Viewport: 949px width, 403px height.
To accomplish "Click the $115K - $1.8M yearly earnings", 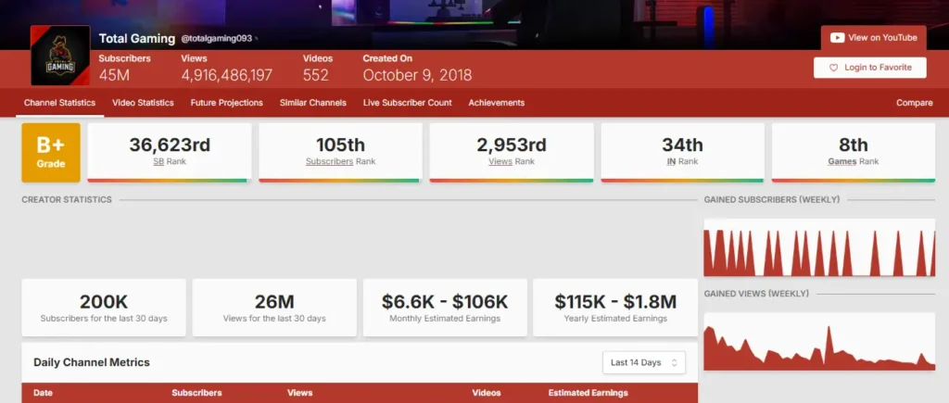I will [x=615, y=302].
